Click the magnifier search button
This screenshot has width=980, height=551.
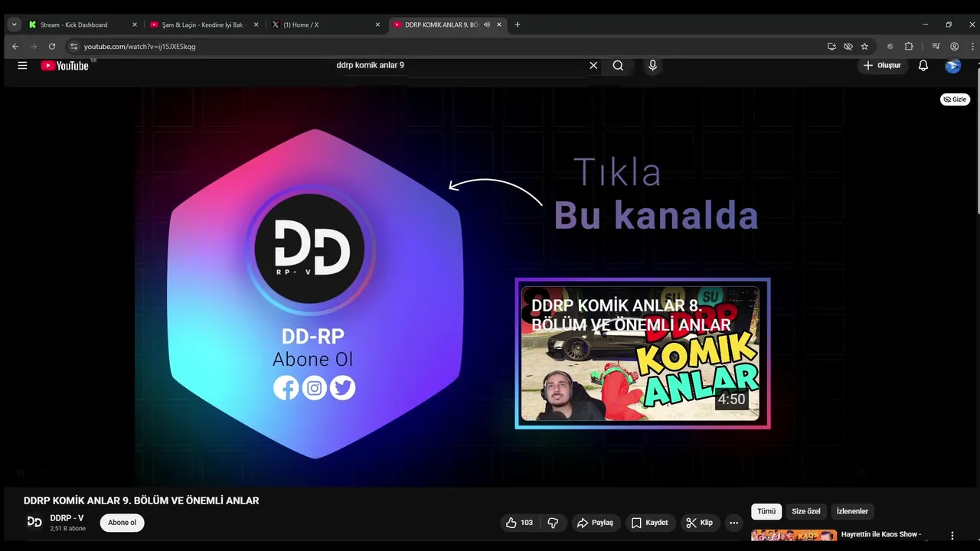pos(618,66)
